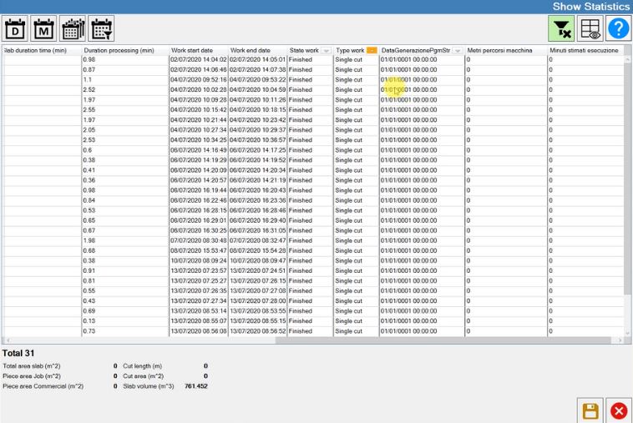Open the State work column filter dropdown

tap(327, 50)
